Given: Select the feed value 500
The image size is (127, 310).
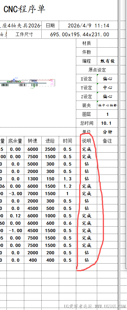Looking at the screenshot, I should click(x=50, y=208).
